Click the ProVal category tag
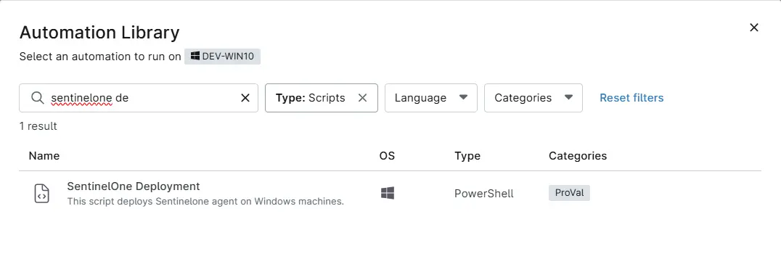Viewport: 781px width, 280px height. [569, 193]
